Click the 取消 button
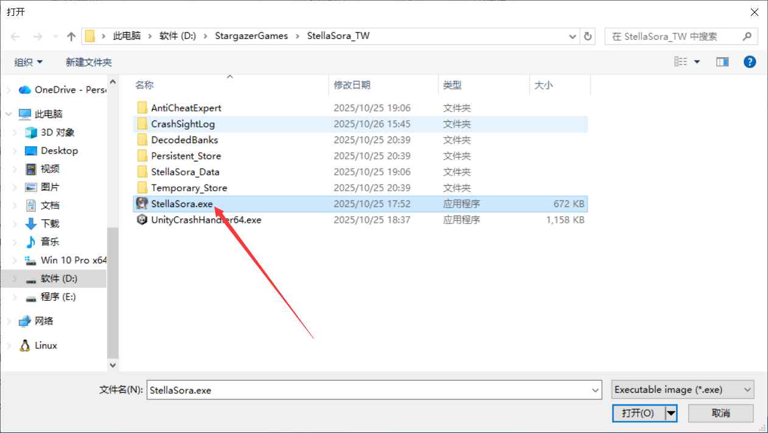 point(721,413)
